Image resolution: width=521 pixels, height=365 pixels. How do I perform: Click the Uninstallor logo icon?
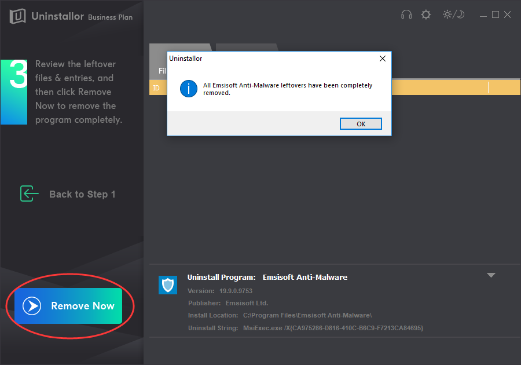tap(17, 16)
